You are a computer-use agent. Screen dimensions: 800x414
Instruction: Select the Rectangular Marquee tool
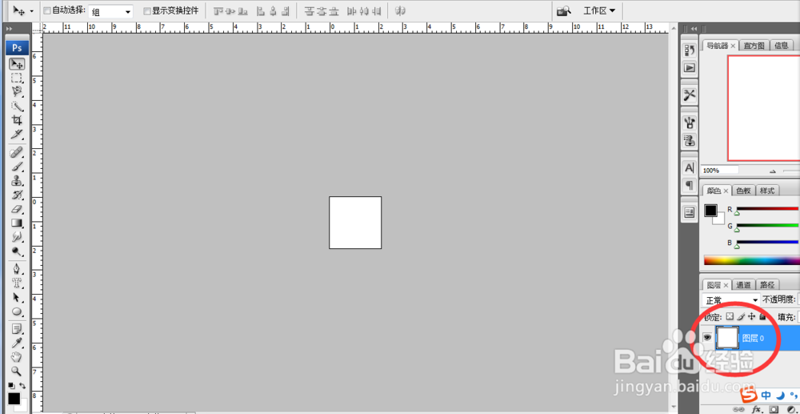tap(17, 78)
